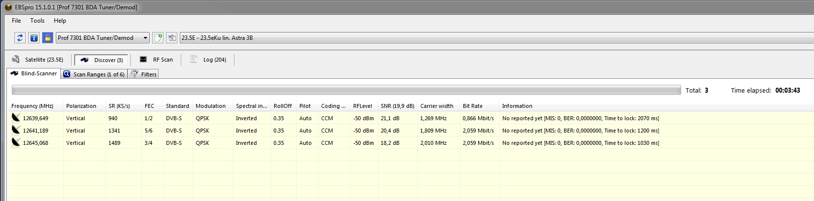This screenshot has width=814, height=201.
Task: Toggle the yellow padlock lock button
Action: pos(47,38)
